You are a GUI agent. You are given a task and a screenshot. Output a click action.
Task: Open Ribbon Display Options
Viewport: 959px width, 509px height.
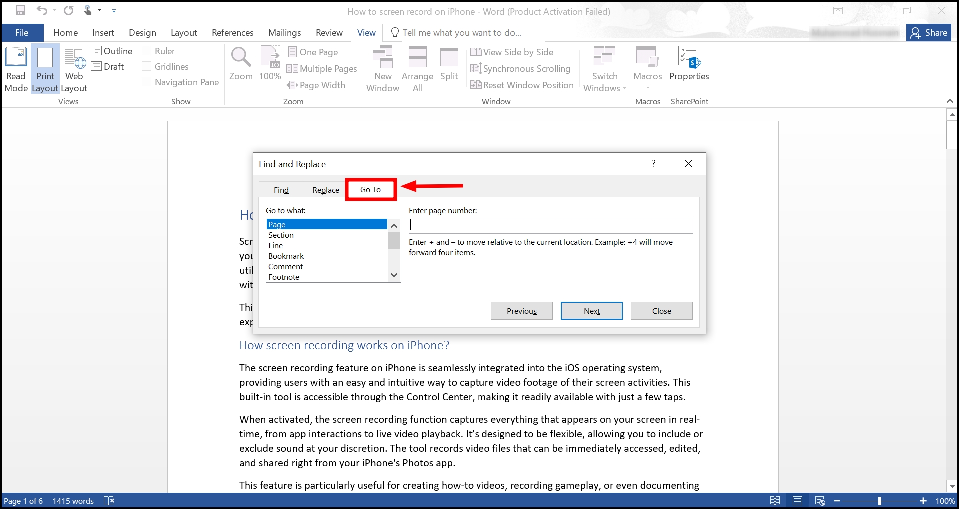pyautogui.click(x=838, y=11)
